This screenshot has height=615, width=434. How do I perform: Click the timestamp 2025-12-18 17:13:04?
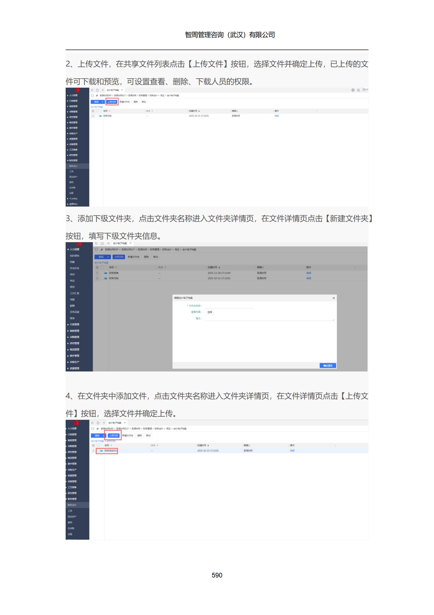point(219,273)
